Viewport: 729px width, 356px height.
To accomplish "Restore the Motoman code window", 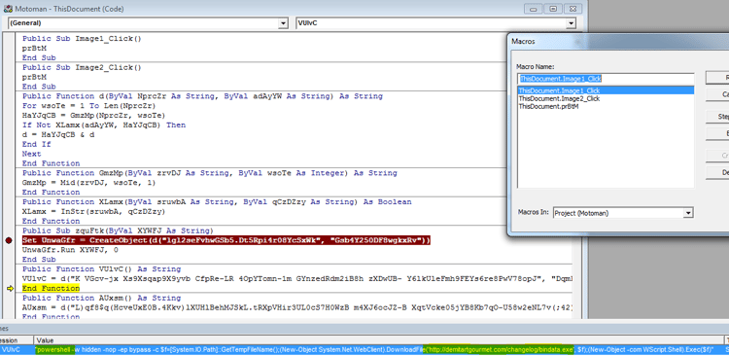I will (x=553, y=9).
